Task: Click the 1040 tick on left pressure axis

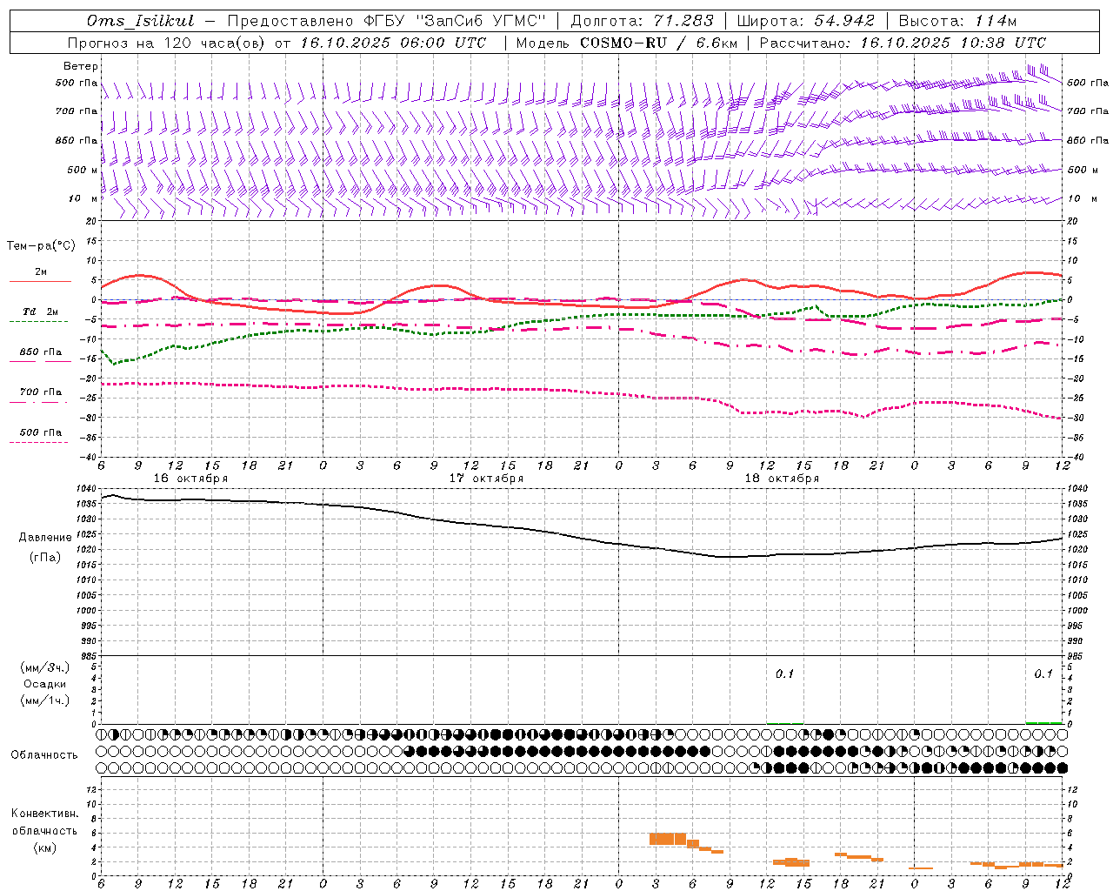Action: [x=87, y=489]
